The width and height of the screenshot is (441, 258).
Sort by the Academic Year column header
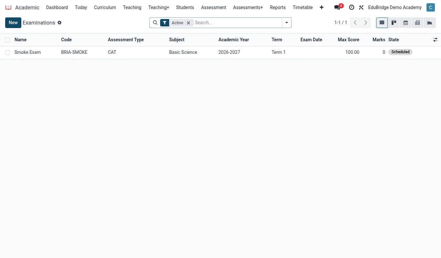[x=234, y=40]
